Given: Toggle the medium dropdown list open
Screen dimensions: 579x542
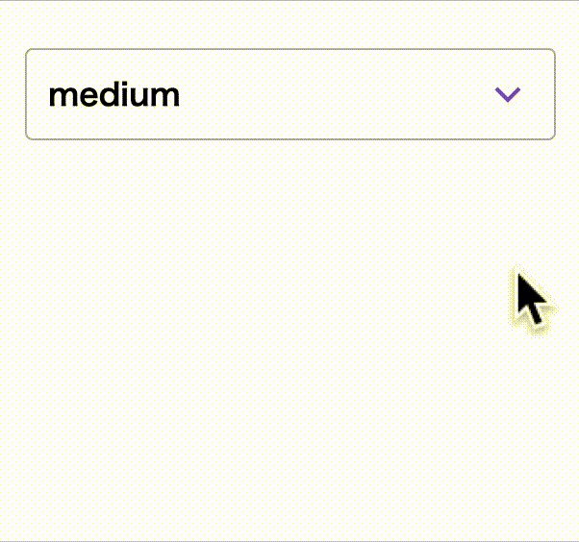Looking at the screenshot, I should click(289, 94).
